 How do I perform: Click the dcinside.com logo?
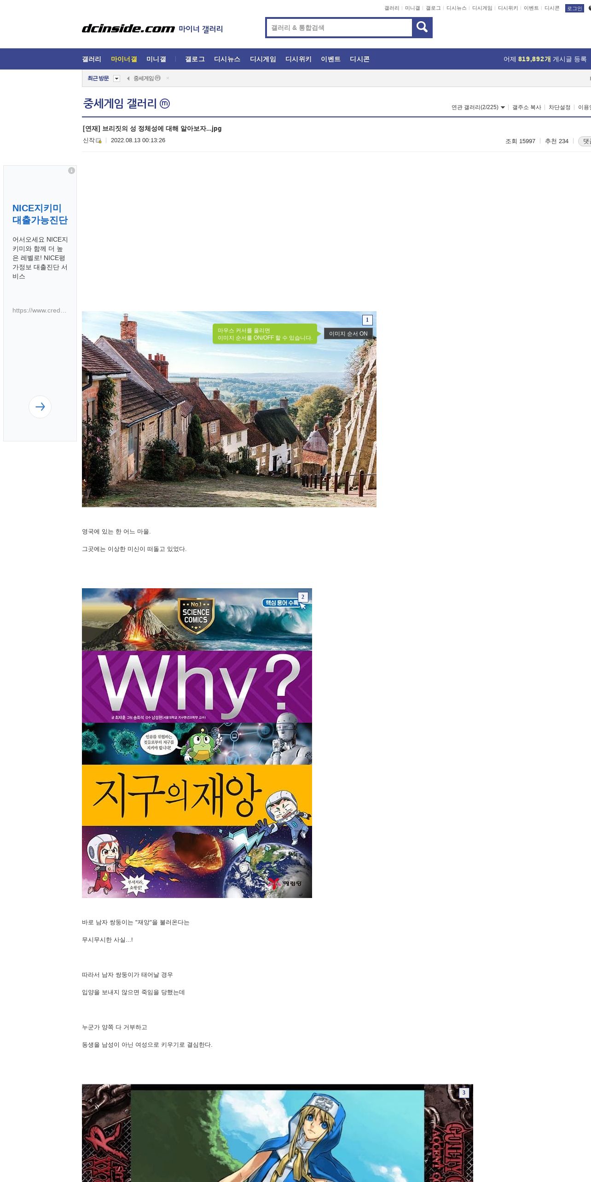[128, 29]
